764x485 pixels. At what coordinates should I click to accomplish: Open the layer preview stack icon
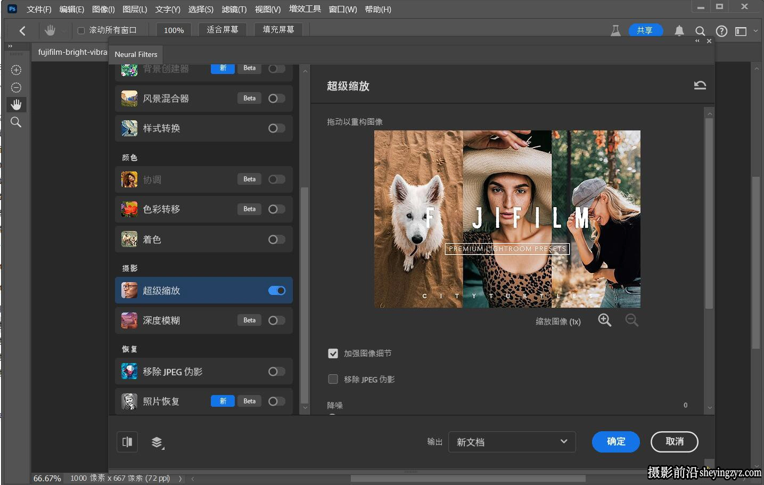pos(157,442)
